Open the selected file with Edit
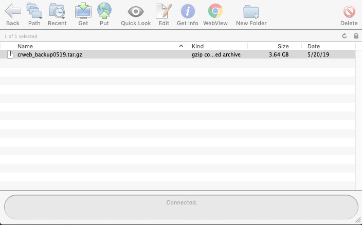362x225 pixels. [164, 14]
